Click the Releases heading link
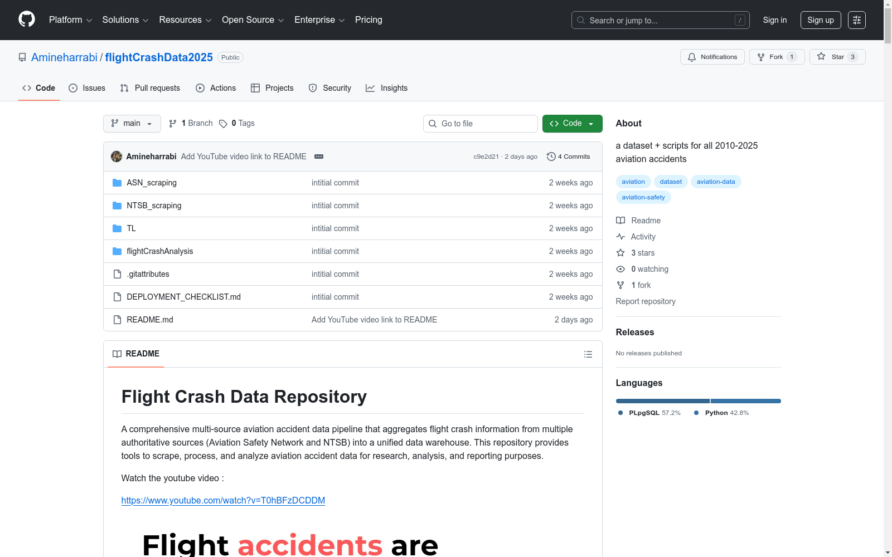 635,332
